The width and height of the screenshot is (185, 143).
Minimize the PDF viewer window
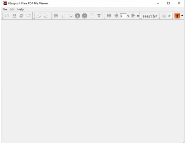click(x=158, y=3)
